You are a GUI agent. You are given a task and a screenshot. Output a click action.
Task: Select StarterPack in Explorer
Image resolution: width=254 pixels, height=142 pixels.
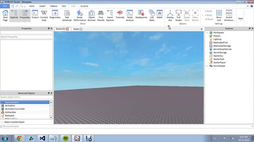pos(219,59)
